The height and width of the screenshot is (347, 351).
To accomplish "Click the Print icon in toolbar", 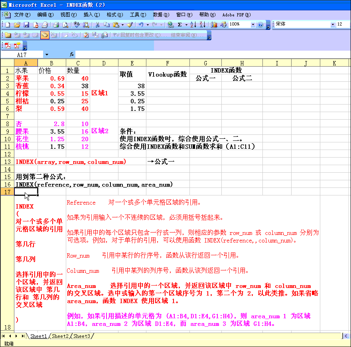I will click(x=56, y=25).
